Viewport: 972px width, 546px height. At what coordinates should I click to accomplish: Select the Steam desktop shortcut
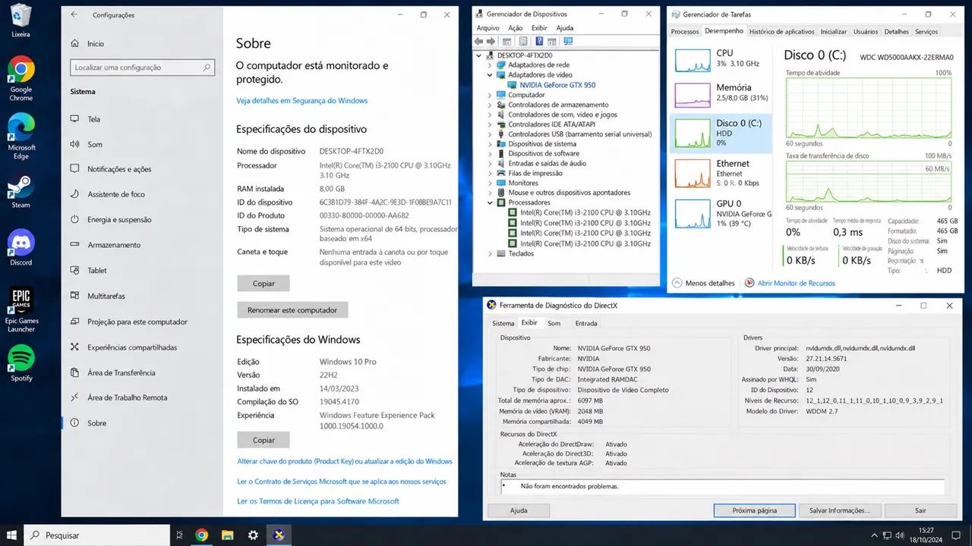21,192
